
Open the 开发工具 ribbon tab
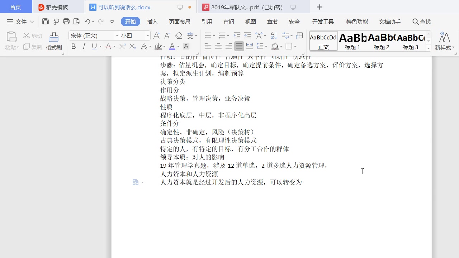click(323, 21)
